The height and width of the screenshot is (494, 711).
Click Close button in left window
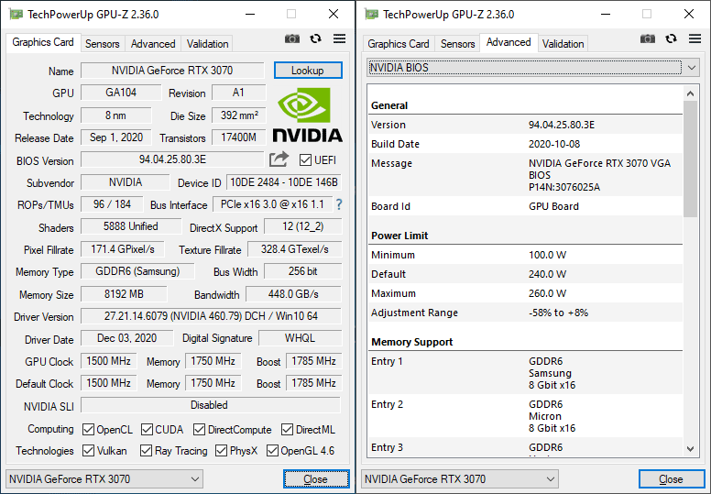pos(316,479)
